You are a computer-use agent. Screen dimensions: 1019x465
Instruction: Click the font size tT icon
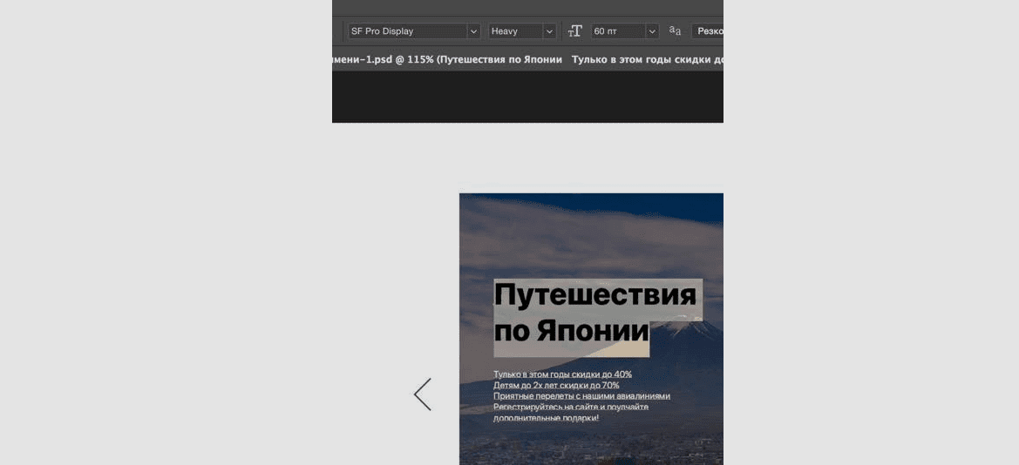[x=574, y=31]
